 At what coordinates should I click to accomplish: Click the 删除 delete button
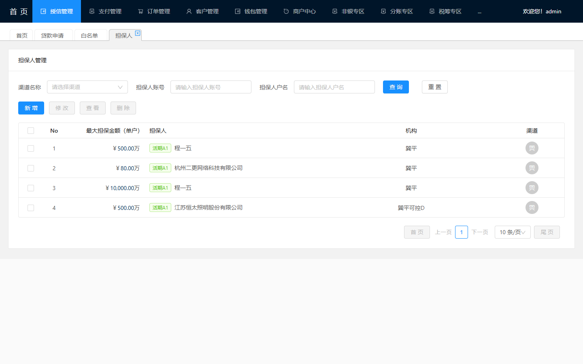click(x=123, y=108)
